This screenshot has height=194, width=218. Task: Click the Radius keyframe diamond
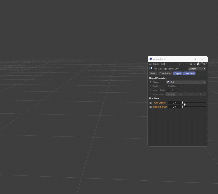click(x=150, y=86)
